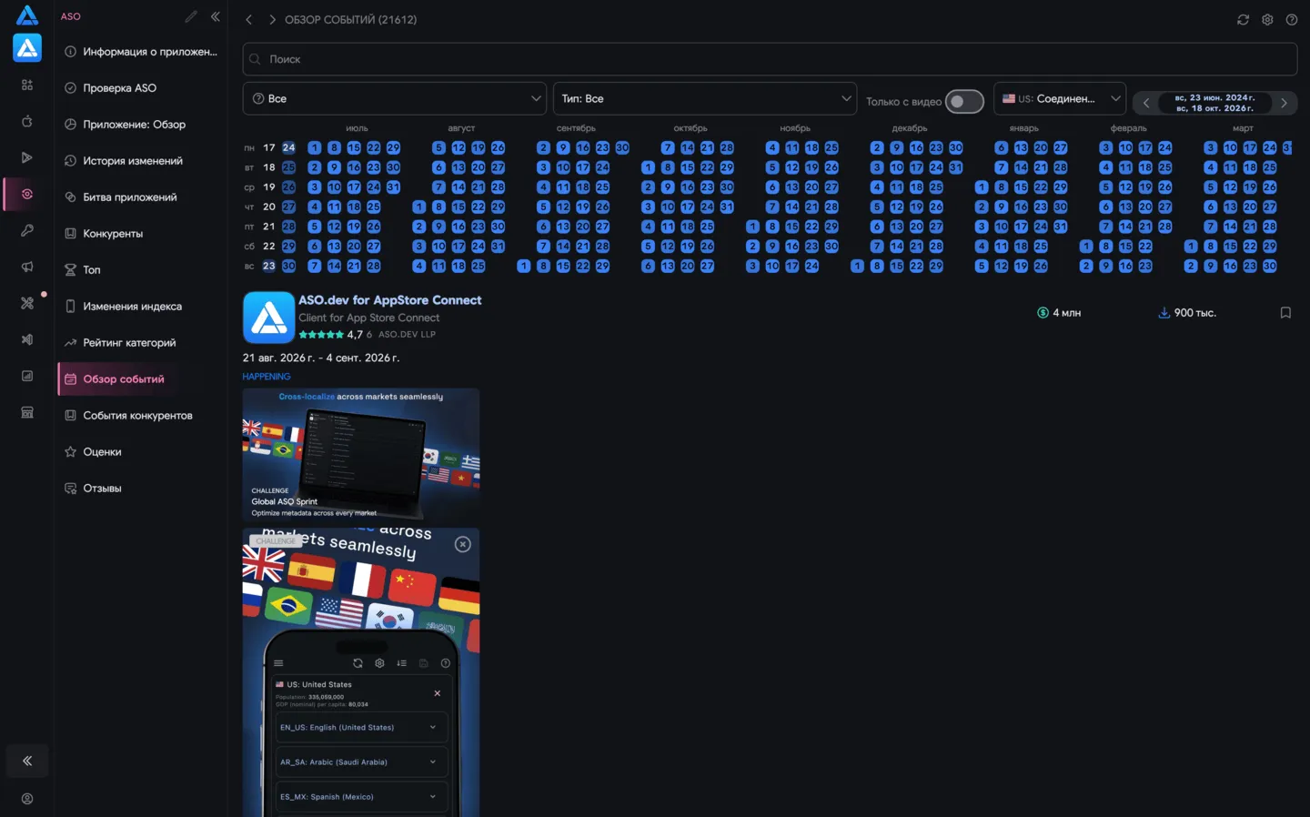Screen dimensions: 1310x817
Task: Refresh the events overview
Action: [1243, 19]
